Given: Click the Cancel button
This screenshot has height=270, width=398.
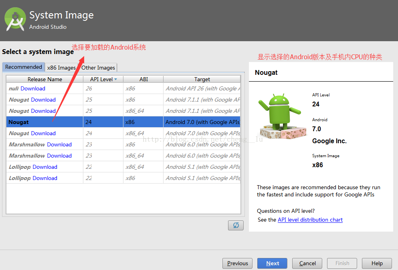Looking at the screenshot, I should [x=307, y=264].
